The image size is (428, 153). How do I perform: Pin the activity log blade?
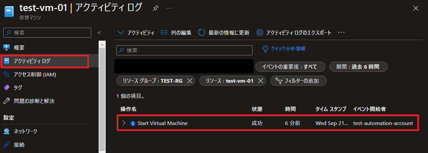pyautogui.click(x=155, y=8)
